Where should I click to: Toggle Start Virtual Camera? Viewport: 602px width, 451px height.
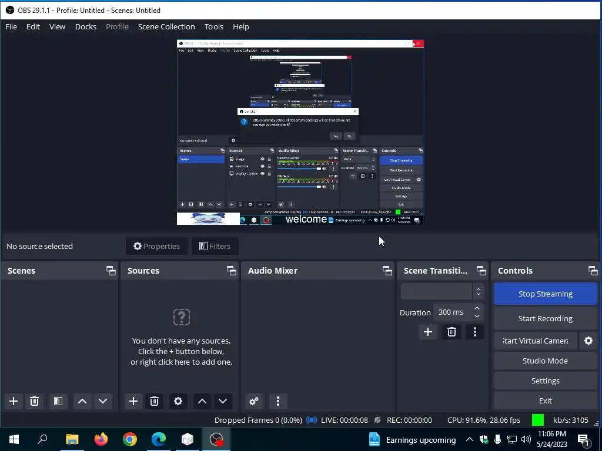pos(536,341)
